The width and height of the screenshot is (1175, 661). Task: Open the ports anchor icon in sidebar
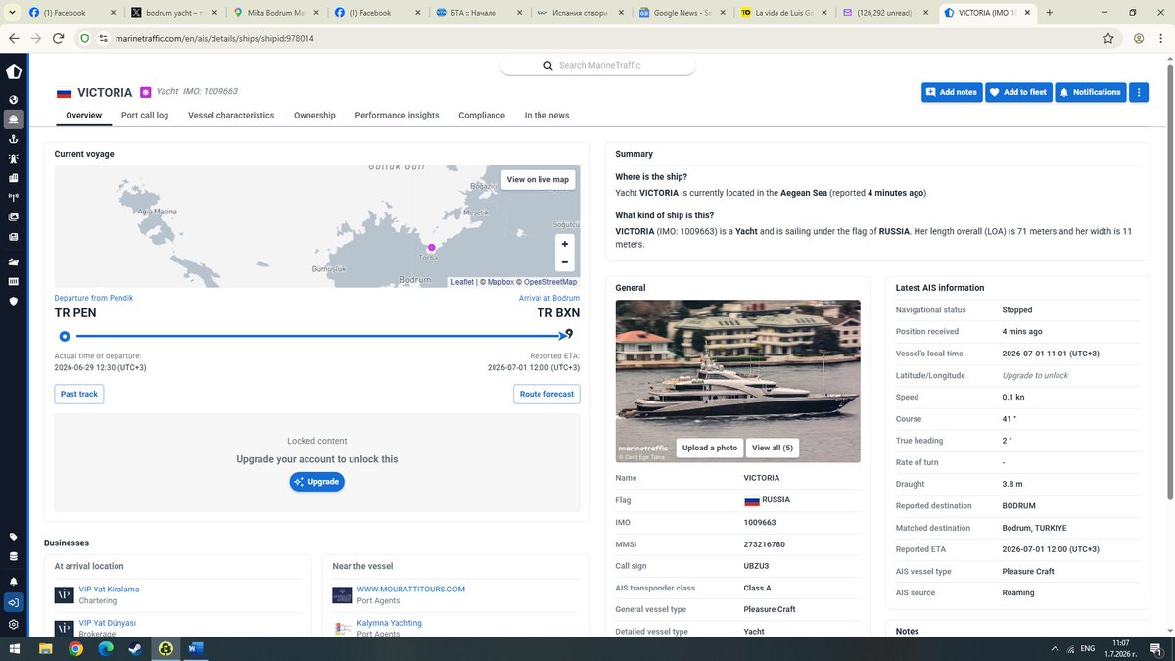coord(14,139)
